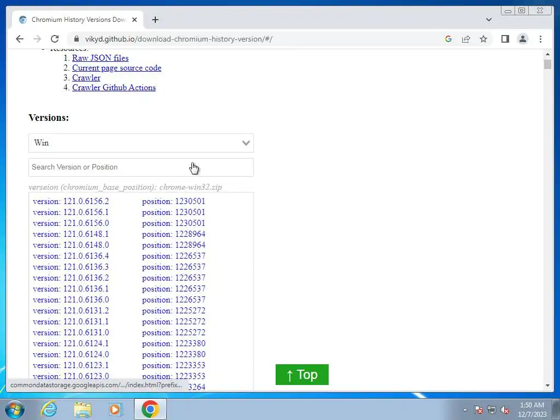Image resolution: width=560 pixels, height=420 pixels.
Task: Click position 1225272 beside version 121.0.6131.2
Action: 173,311
